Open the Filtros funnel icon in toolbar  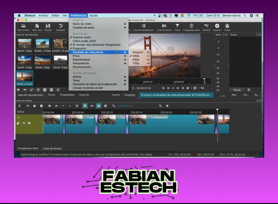coord(177,26)
